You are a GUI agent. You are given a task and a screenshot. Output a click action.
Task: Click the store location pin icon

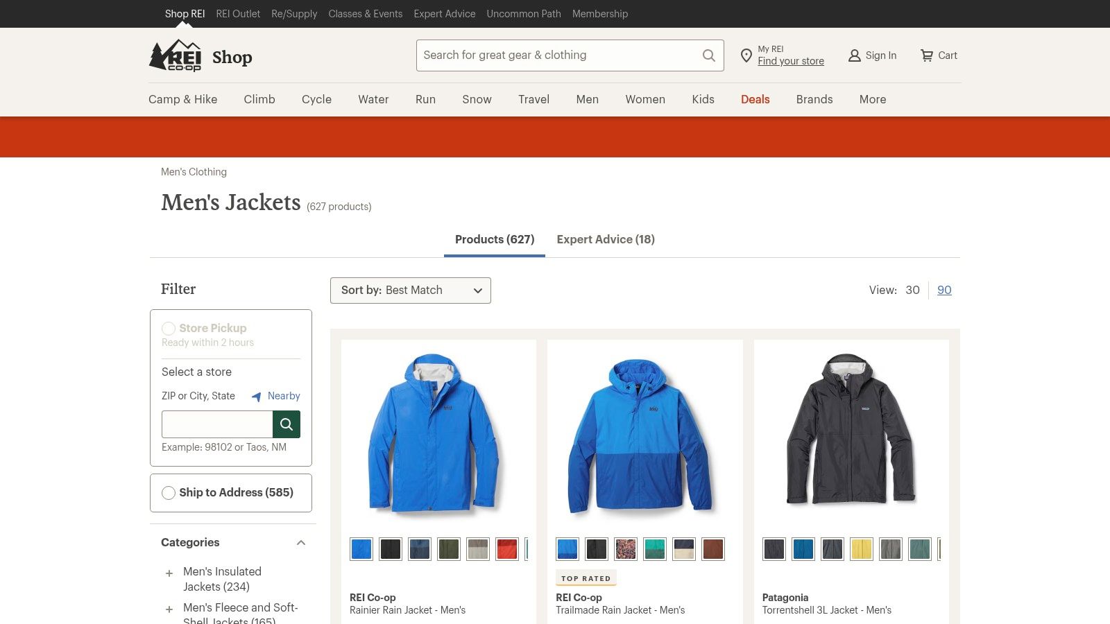pos(746,55)
